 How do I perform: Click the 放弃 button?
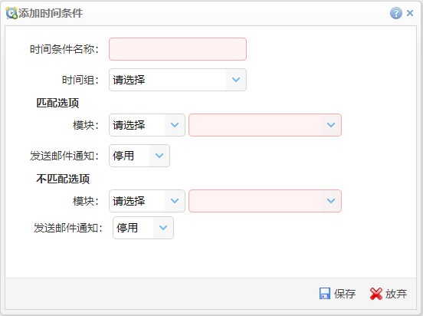click(x=389, y=294)
